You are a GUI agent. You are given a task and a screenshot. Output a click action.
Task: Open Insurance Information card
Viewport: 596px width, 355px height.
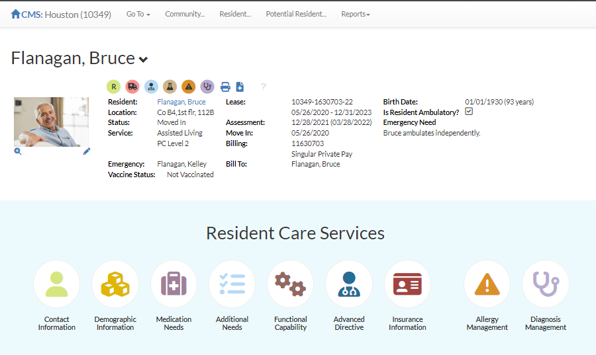pos(407,284)
